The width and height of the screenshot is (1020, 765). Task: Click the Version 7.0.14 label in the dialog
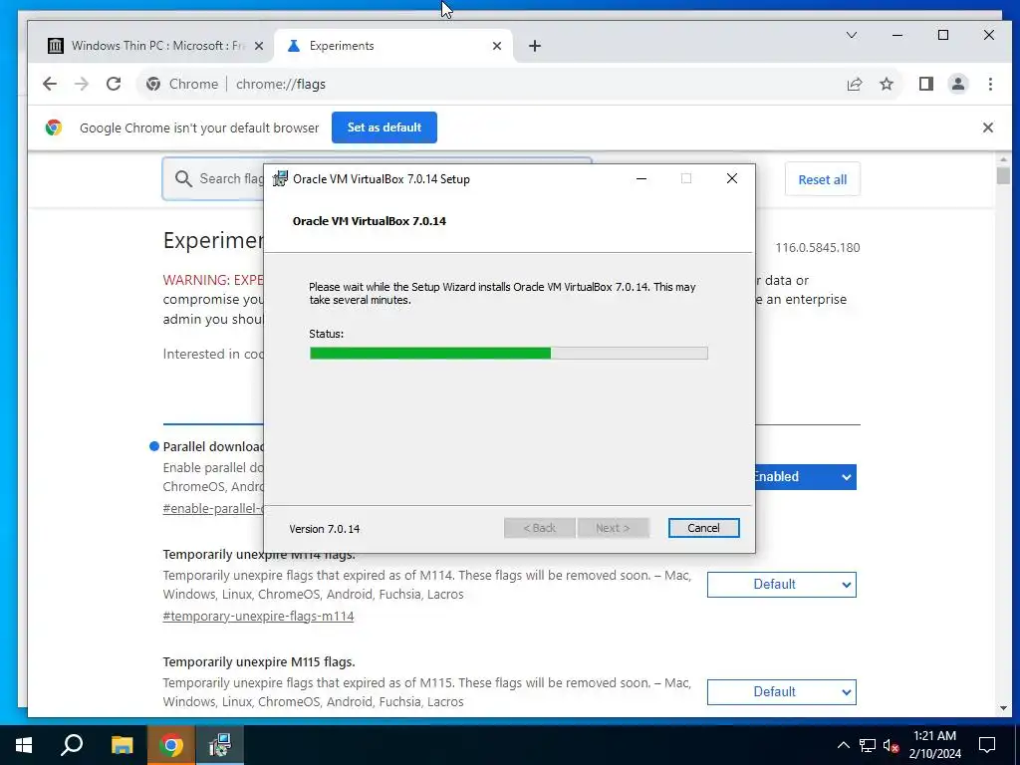(325, 529)
